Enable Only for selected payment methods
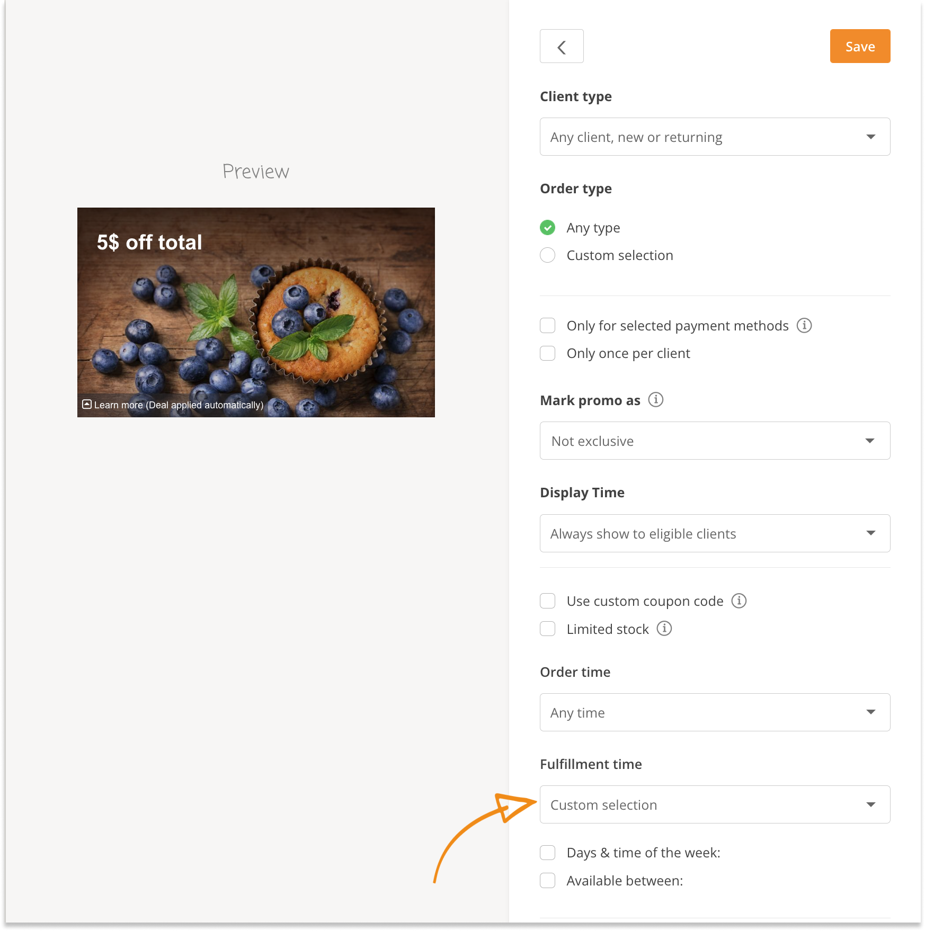Screen dimensions: 925x931 (x=548, y=326)
